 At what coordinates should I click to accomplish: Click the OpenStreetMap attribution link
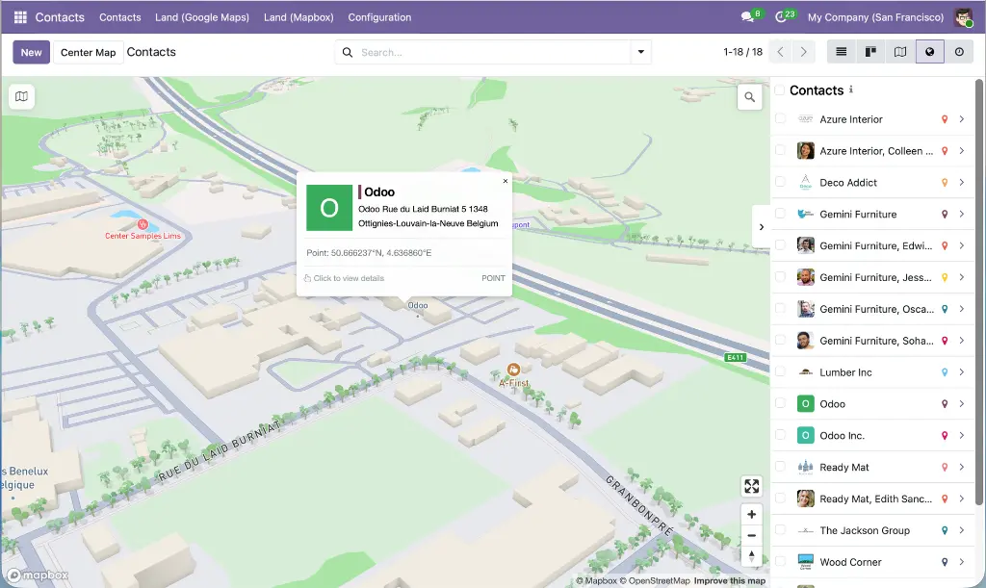[x=655, y=581]
